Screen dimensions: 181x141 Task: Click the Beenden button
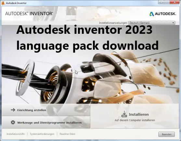[166, 134]
